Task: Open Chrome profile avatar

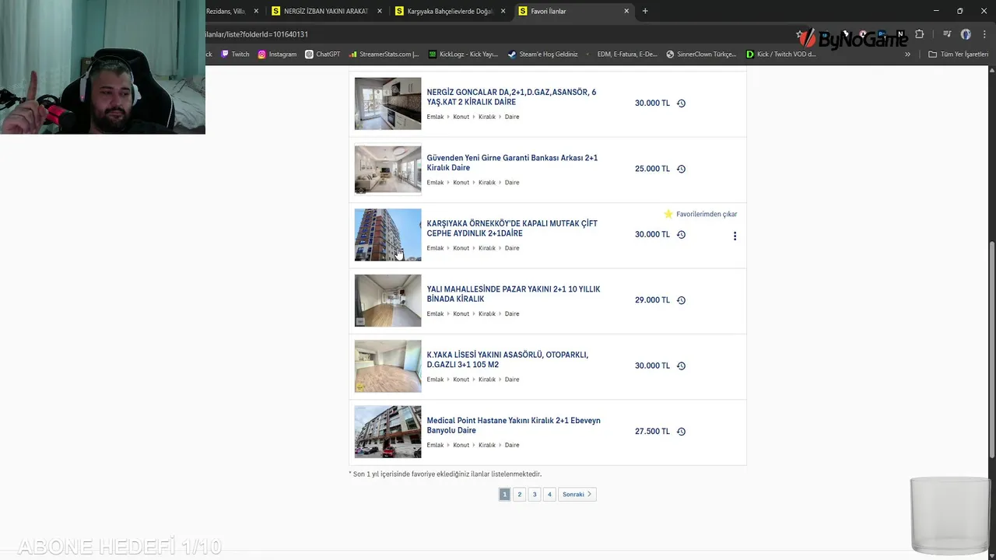Action: [x=966, y=34]
